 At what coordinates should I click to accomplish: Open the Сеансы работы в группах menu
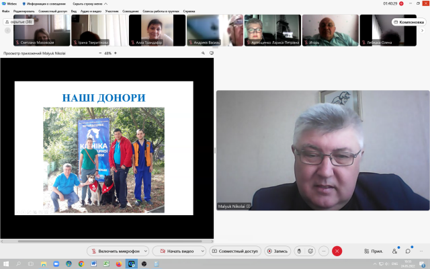point(161,11)
